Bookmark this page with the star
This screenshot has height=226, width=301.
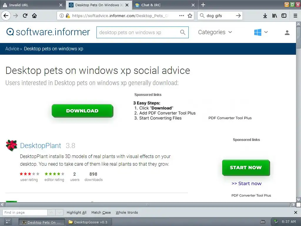click(190, 16)
